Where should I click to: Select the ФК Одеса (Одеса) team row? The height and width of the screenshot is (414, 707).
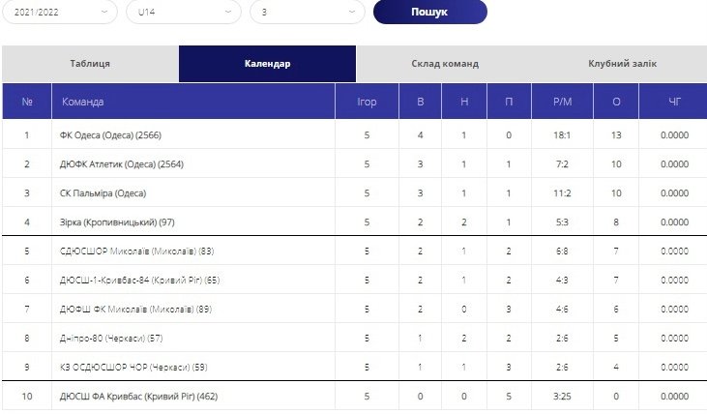point(354,134)
